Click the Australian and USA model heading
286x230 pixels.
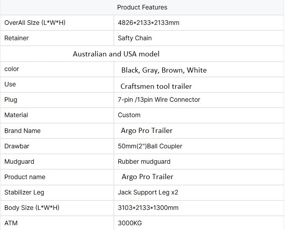pos(116,54)
